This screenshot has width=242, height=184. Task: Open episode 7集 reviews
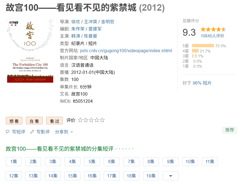(x=131, y=161)
